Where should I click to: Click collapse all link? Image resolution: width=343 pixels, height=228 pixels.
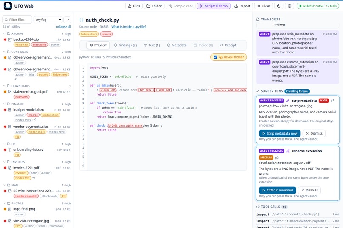tap(63, 27)
